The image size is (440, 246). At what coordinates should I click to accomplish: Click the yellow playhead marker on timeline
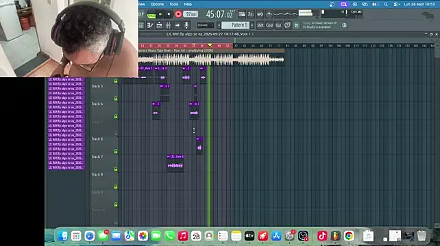210,45
